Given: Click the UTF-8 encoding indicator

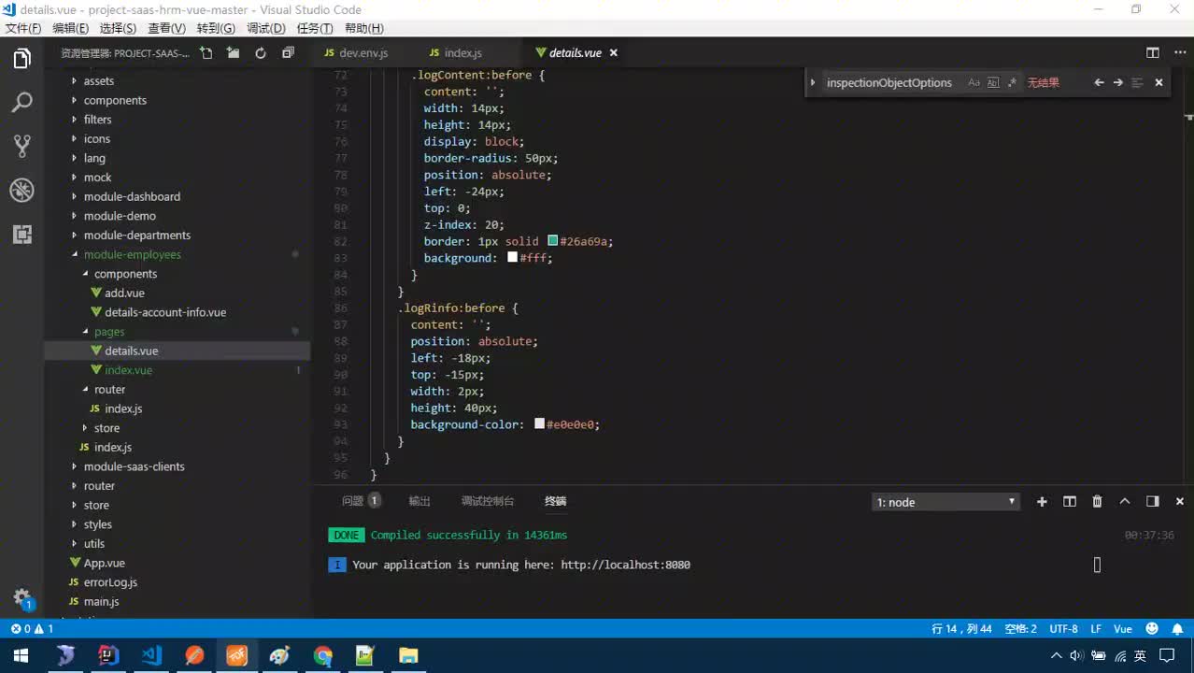Looking at the screenshot, I should click(x=1063, y=629).
